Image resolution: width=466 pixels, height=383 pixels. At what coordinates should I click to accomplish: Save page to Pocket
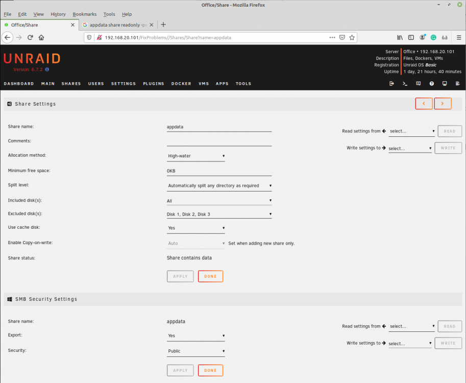pos(342,37)
